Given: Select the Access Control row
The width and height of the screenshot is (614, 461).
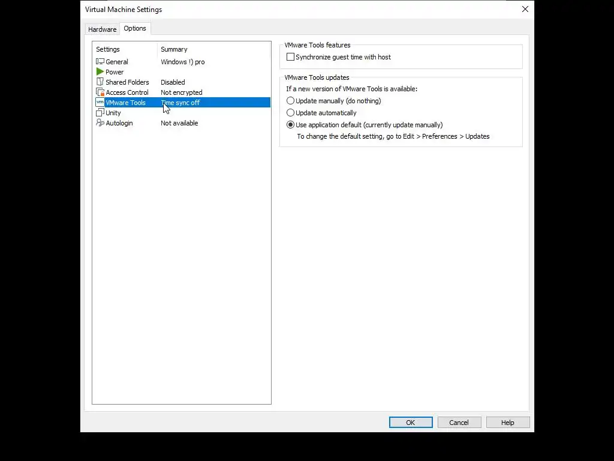Looking at the screenshot, I should [x=182, y=92].
